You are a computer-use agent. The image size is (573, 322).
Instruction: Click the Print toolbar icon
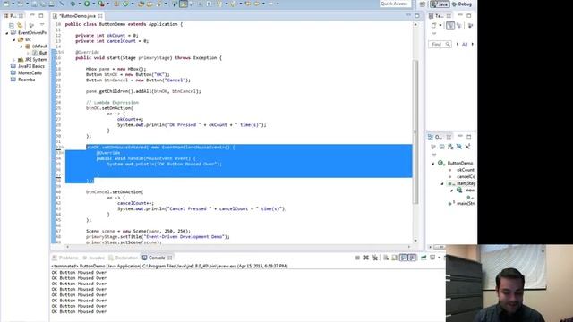[x=52, y=4]
